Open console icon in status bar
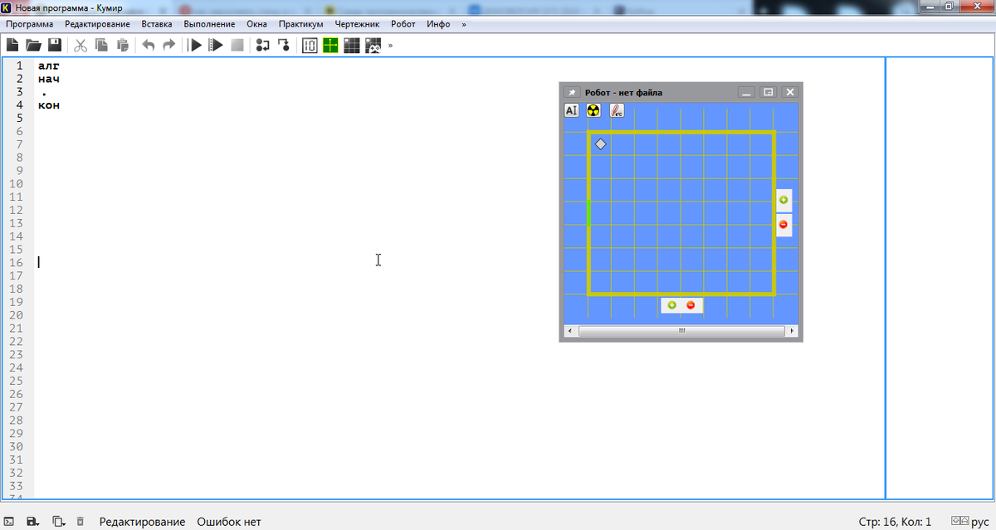This screenshot has width=996, height=530. point(9,522)
